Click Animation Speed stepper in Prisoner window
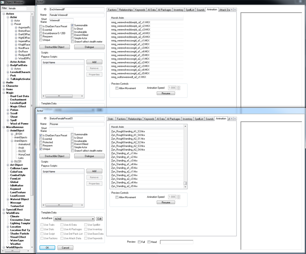Screen dimensions: 306x254 [179, 197]
